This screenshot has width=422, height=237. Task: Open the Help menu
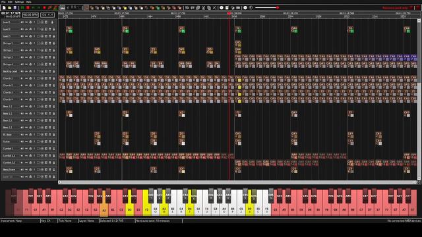point(29,2)
